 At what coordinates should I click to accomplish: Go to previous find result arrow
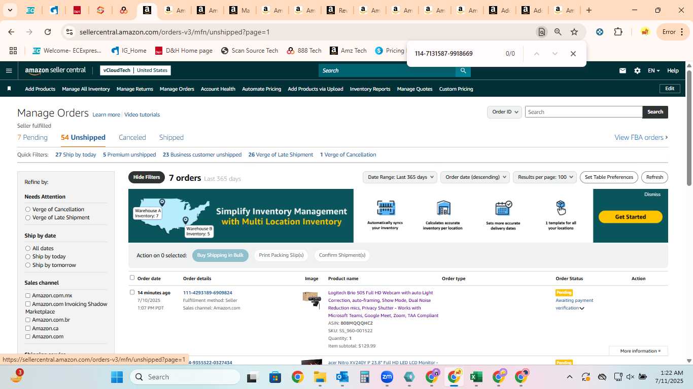click(536, 54)
